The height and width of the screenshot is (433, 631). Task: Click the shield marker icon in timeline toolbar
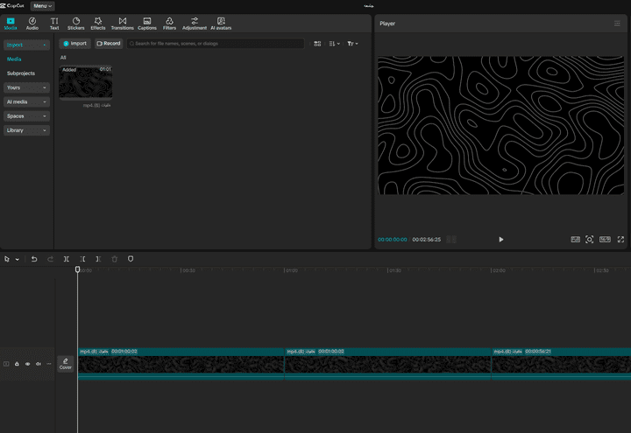click(131, 259)
